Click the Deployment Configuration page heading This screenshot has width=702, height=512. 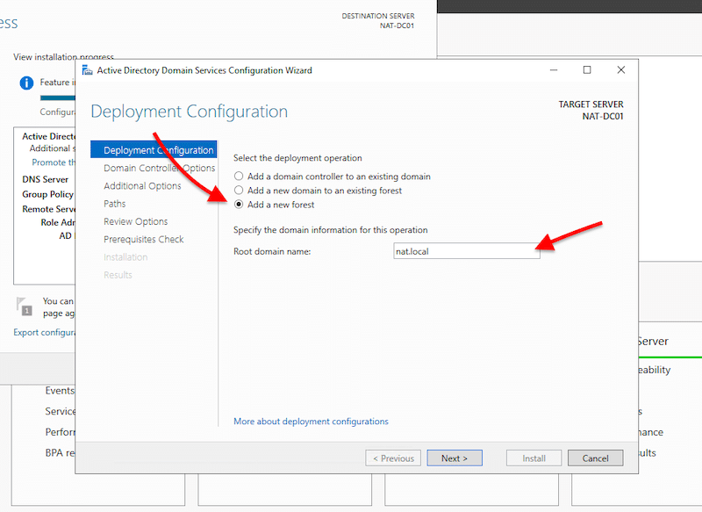[189, 112]
